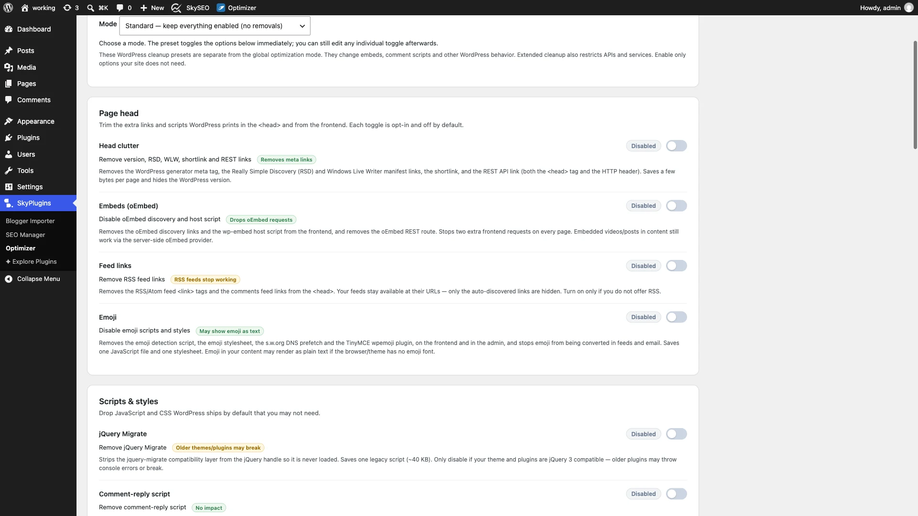This screenshot has height=516, width=918.
Task: Toggle the Comment-reply script switch
Action: 676,494
